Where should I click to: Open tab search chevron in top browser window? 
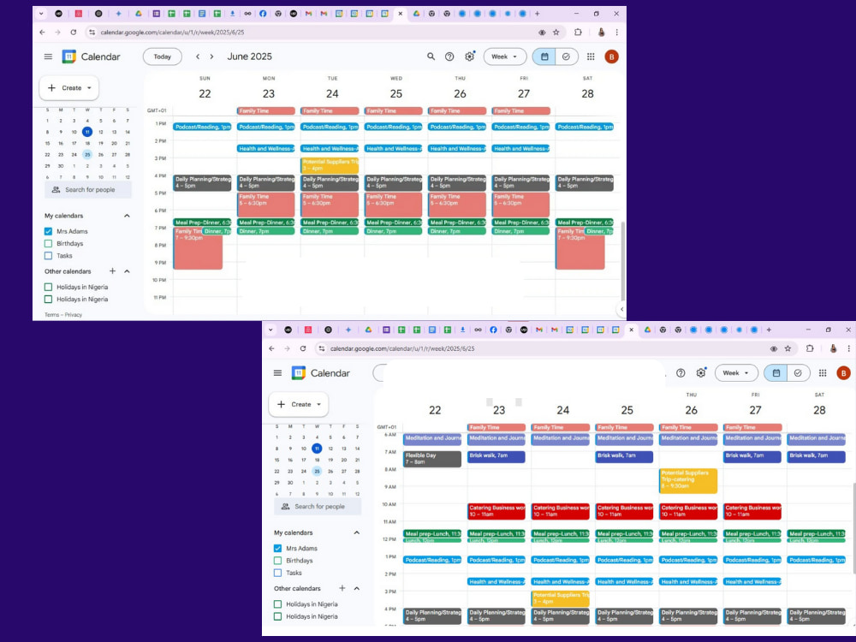[x=41, y=14]
